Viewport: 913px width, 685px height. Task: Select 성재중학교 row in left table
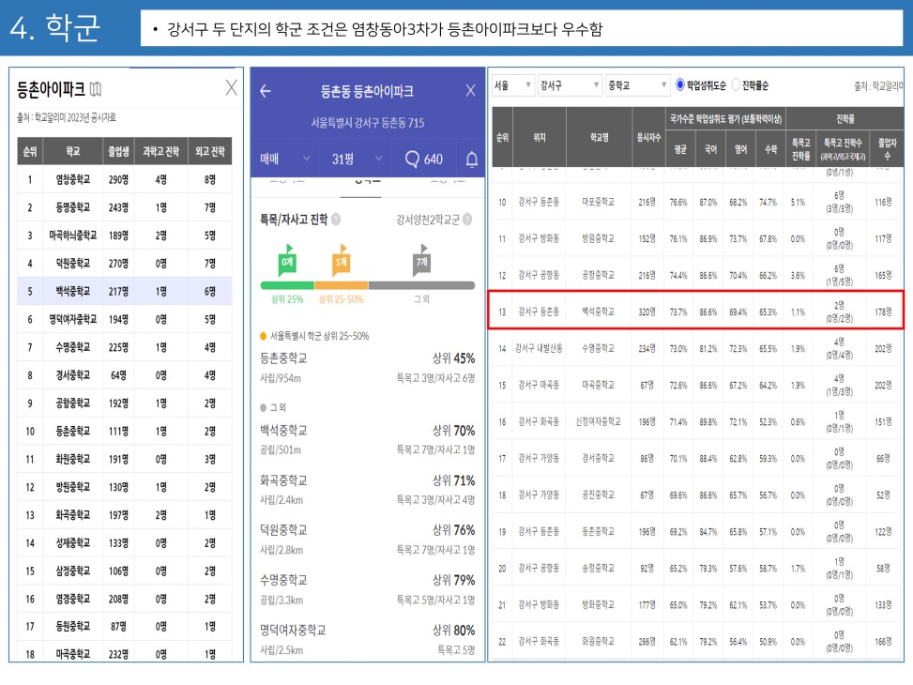[x=125, y=543]
